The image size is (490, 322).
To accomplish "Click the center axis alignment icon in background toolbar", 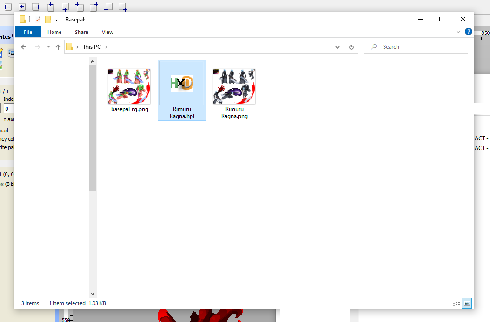I will [22, 7].
